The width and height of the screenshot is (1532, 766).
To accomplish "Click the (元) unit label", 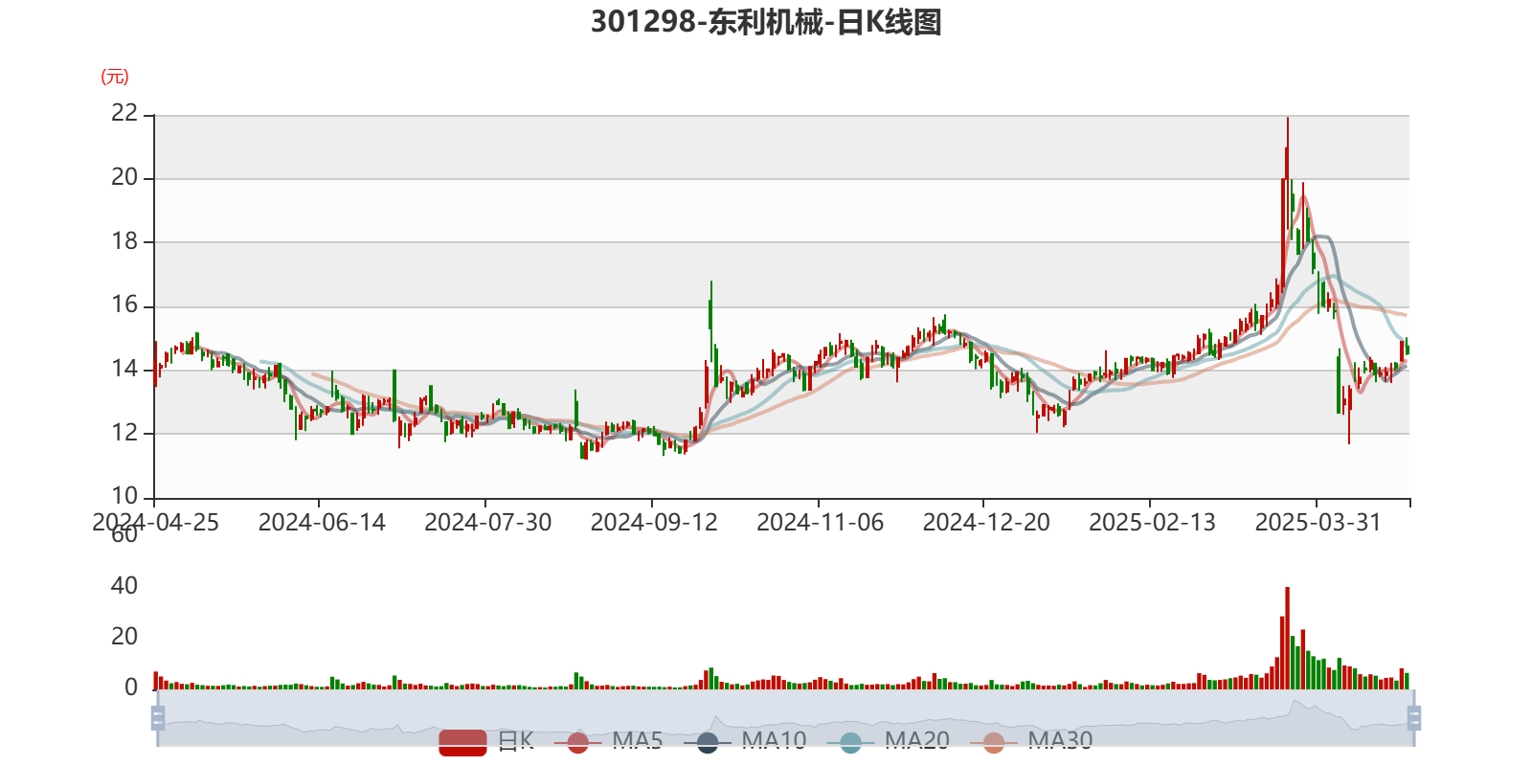I will [x=115, y=77].
